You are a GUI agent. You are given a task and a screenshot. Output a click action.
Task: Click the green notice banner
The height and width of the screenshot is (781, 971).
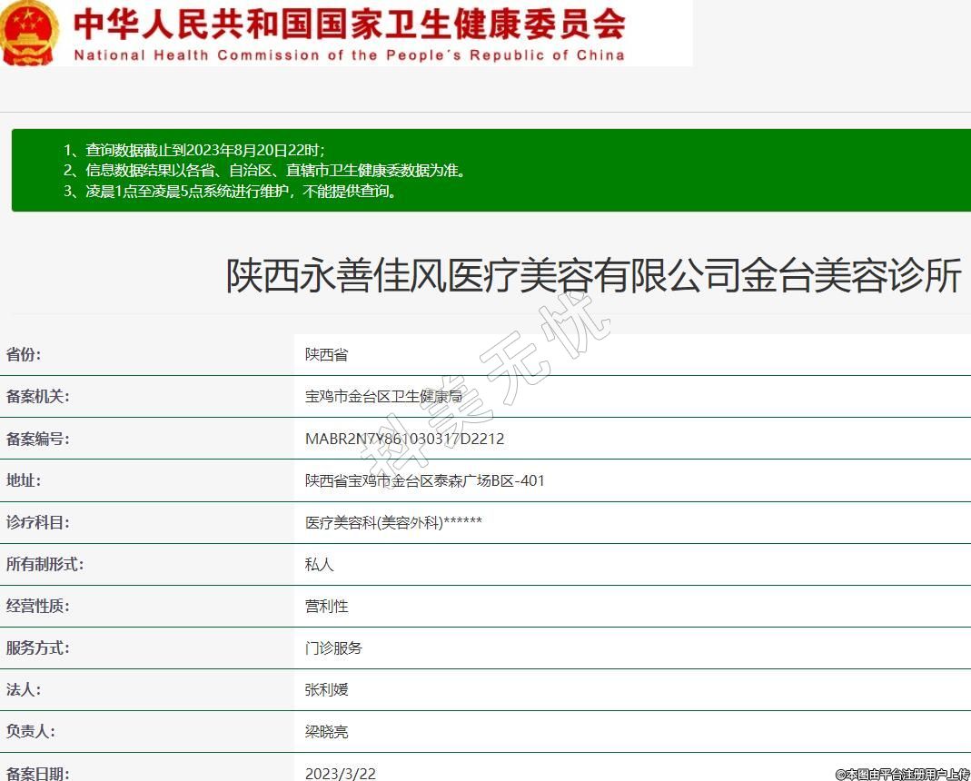[x=490, y=170]
